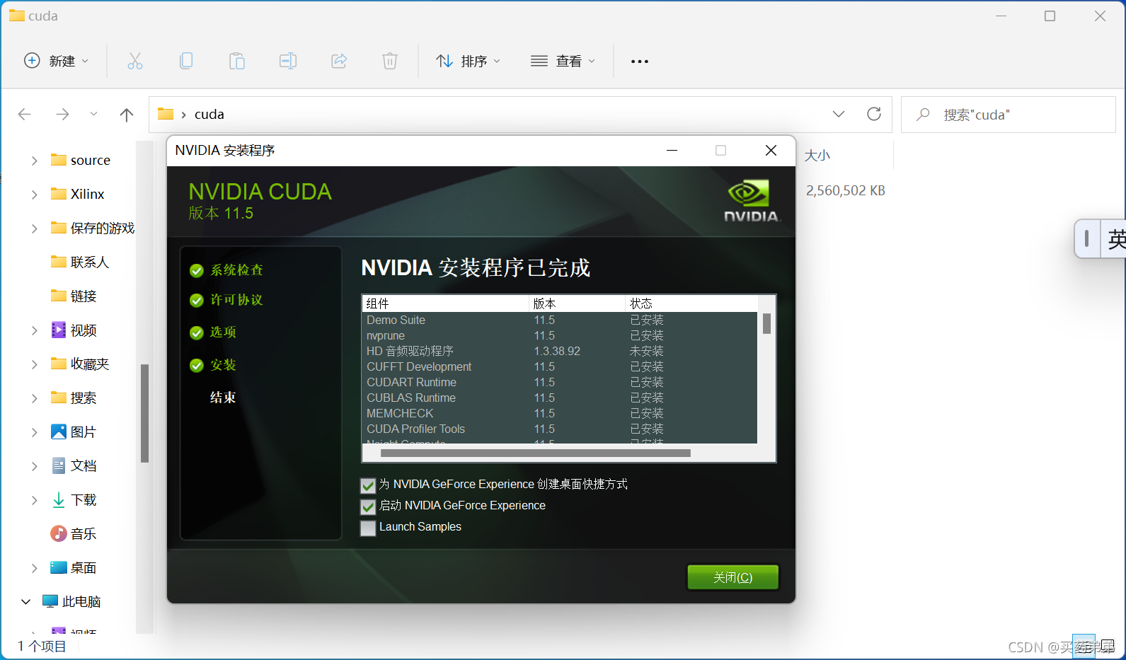Image resolution: width=1126 pixels, height=660 pixels.
Task: Select the 音乐 music icon in sidebar
Action: (x=59, y=533)
